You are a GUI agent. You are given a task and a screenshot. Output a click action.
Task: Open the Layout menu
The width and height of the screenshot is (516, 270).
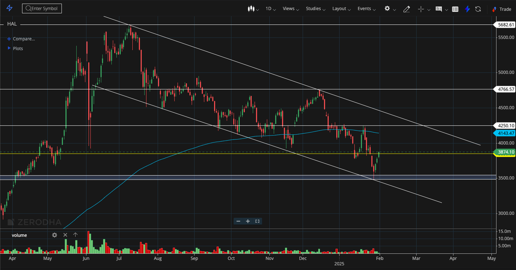pyautogui.click(x=342, y=9)
